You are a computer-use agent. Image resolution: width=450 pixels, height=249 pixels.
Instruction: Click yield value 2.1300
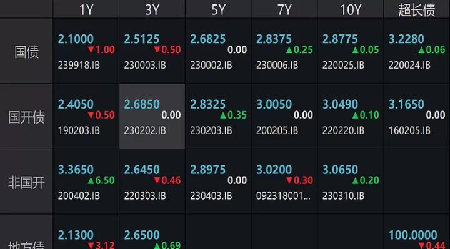pos(76,235)
